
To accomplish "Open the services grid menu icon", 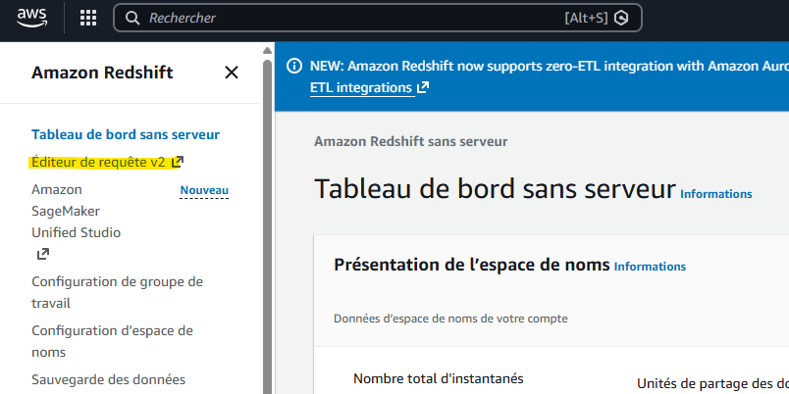I will click(x=88, y=18).
